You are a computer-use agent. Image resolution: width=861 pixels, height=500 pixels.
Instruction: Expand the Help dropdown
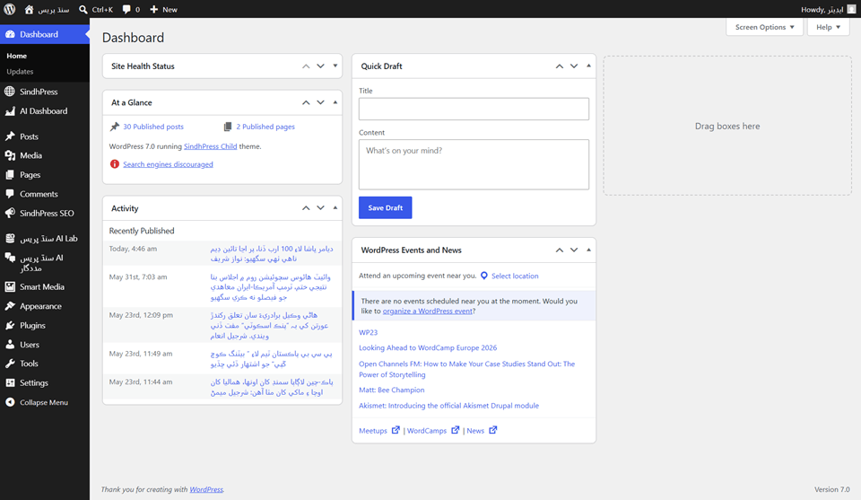click(x=828, y=27)
